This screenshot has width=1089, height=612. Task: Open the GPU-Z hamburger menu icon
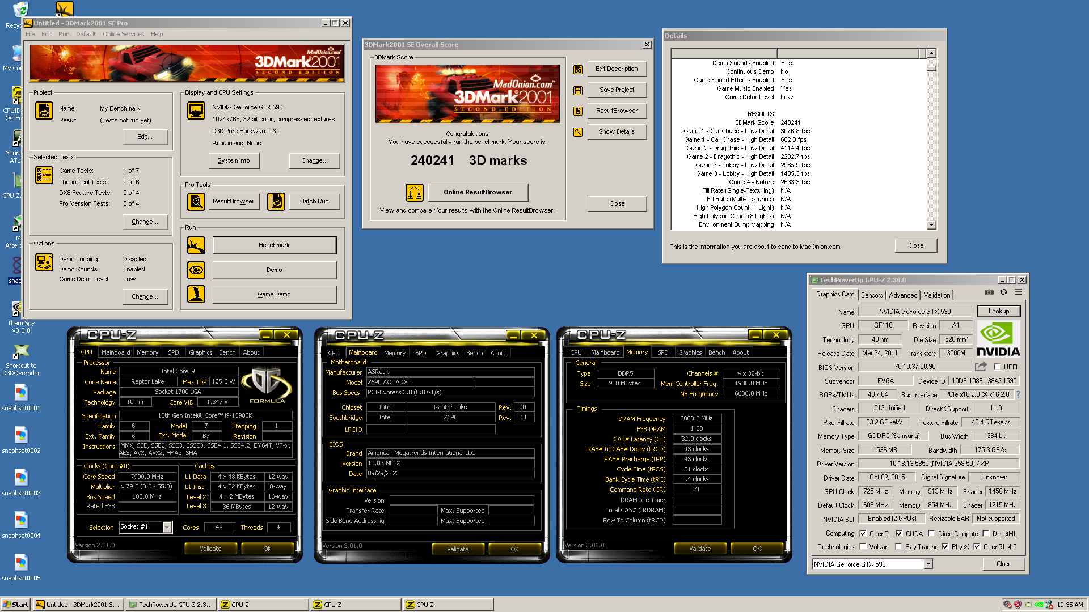[x=1019, y=292]
